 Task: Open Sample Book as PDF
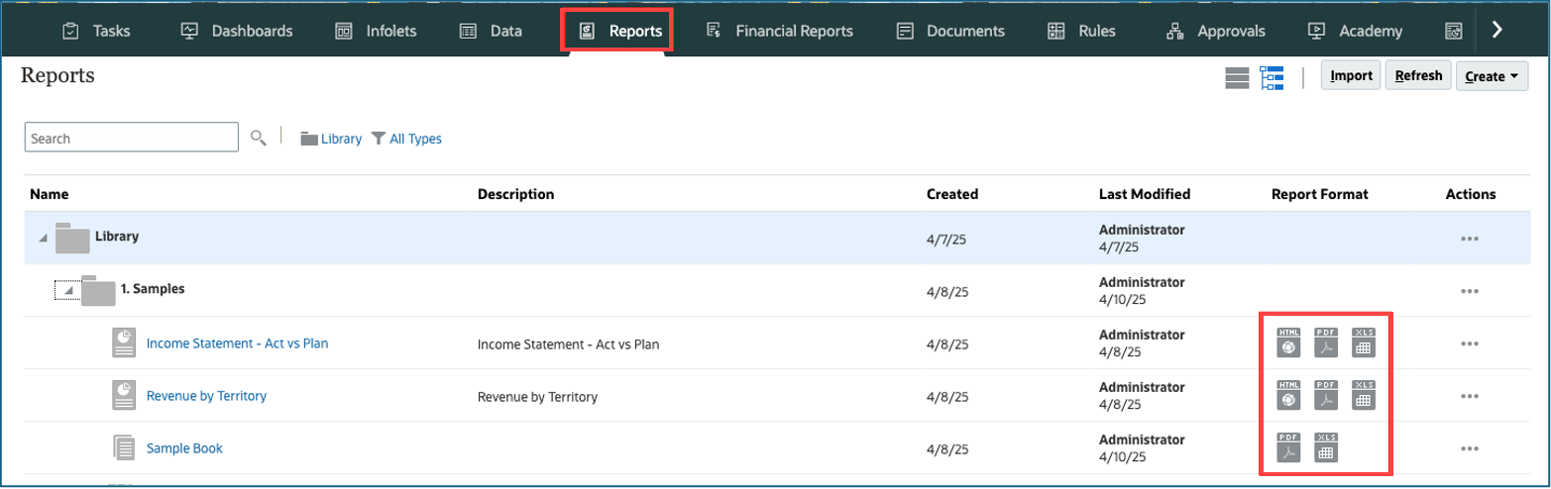1288,448
